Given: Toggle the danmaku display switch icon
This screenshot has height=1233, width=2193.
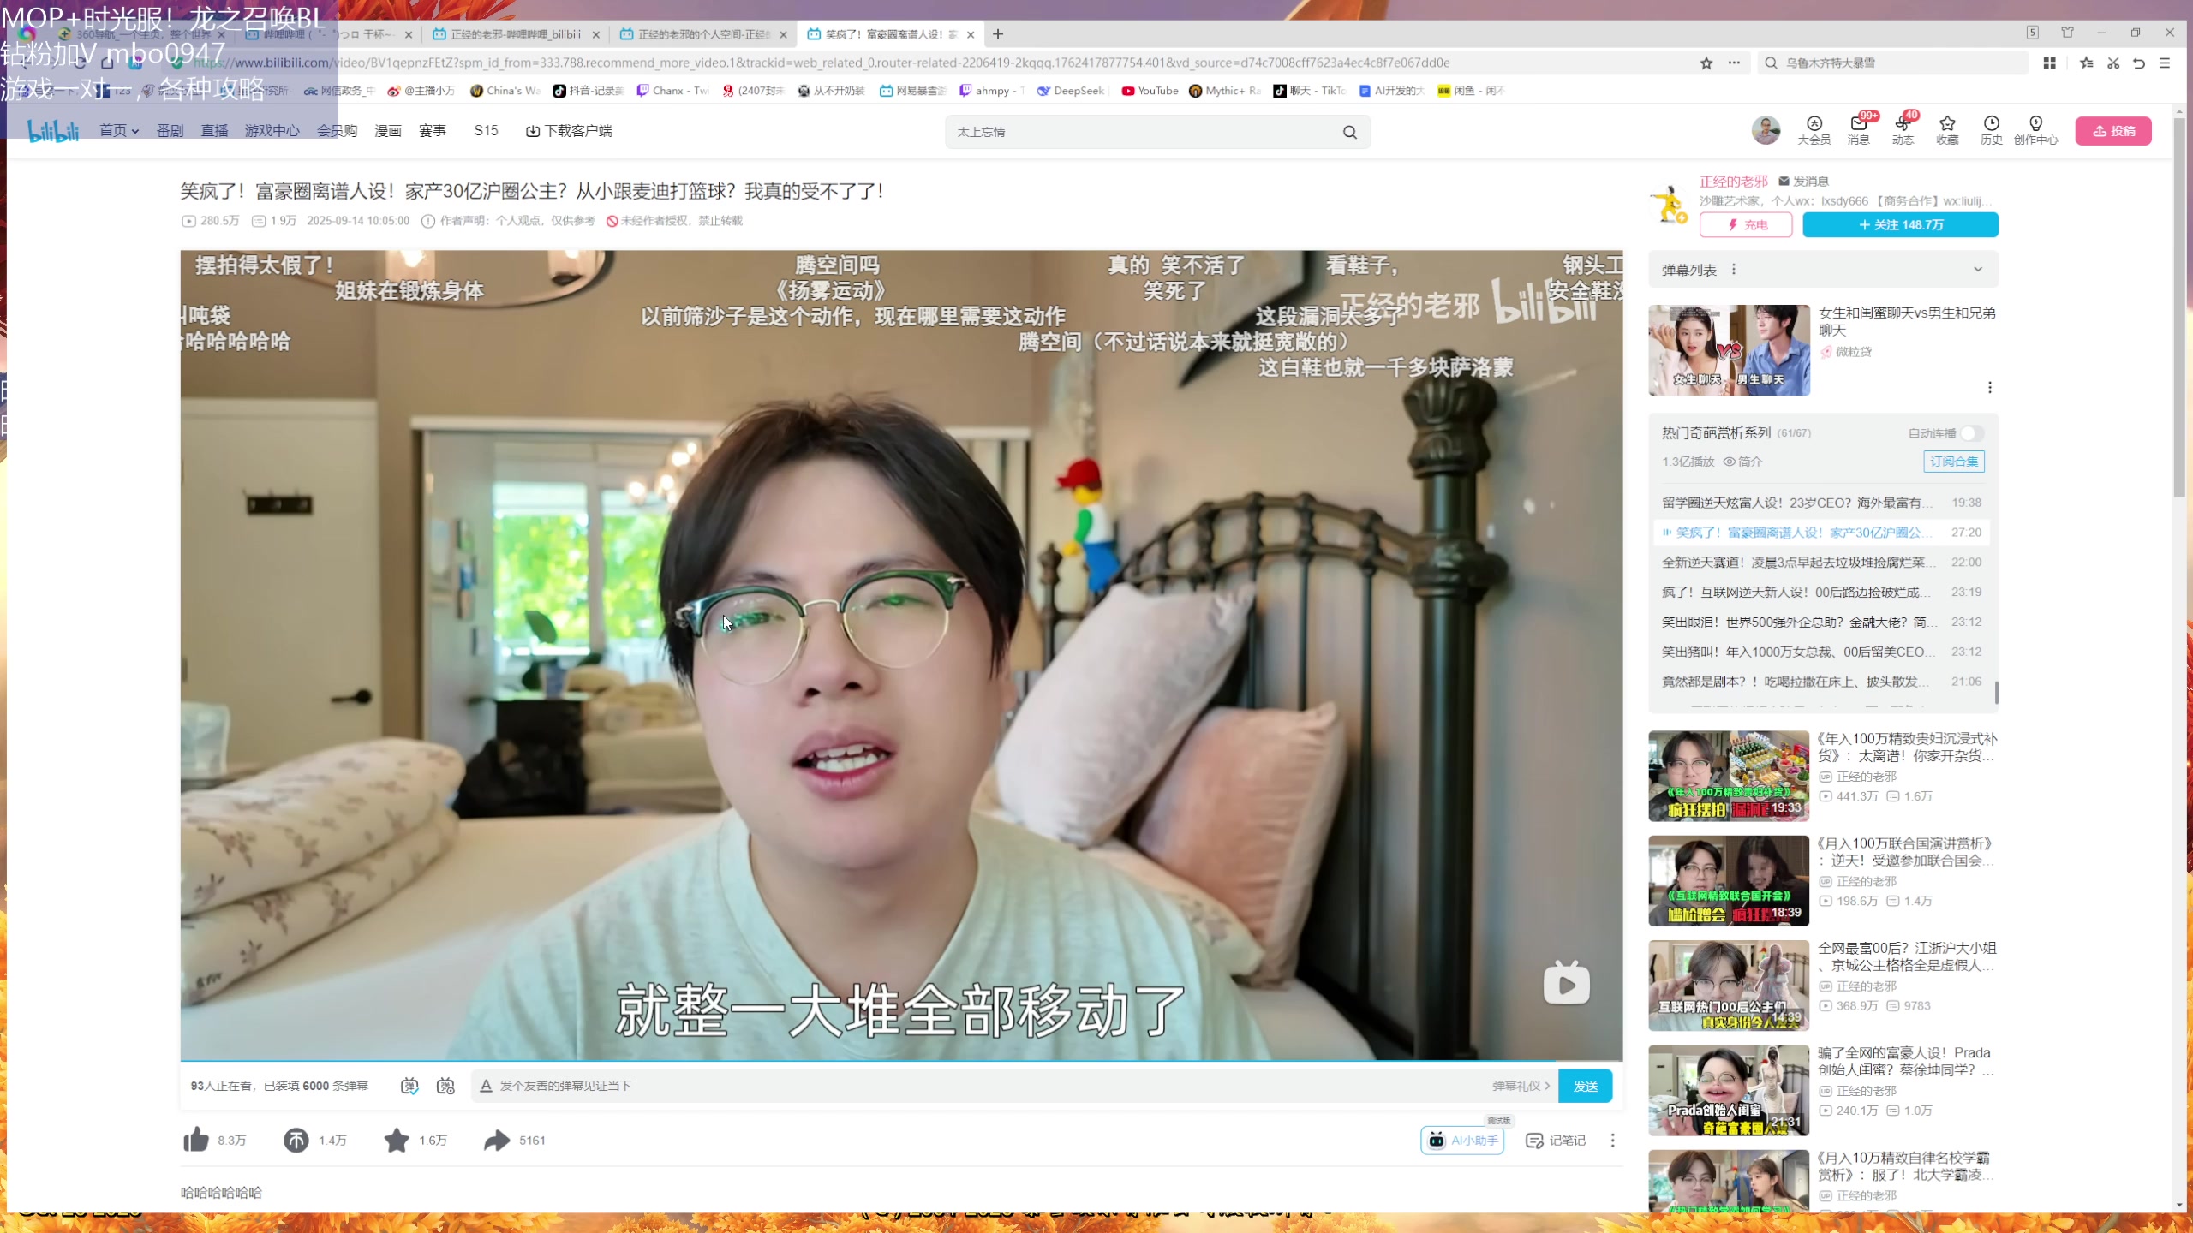Looking at the screenshot, I should [x=409, y=1086].
